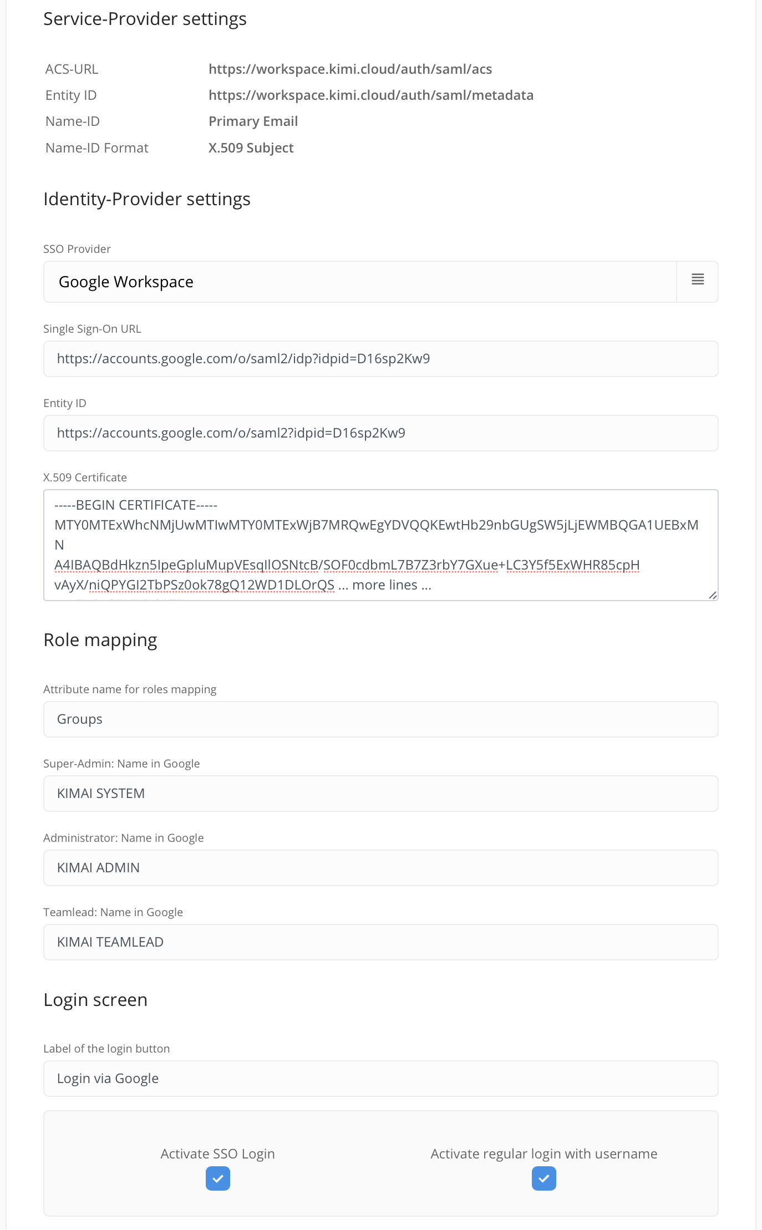Viewport: 762px width, 1230px height.
Task: Click the Super-Admin KIMAI SYSTEM field
Action: tap(381, 794)
